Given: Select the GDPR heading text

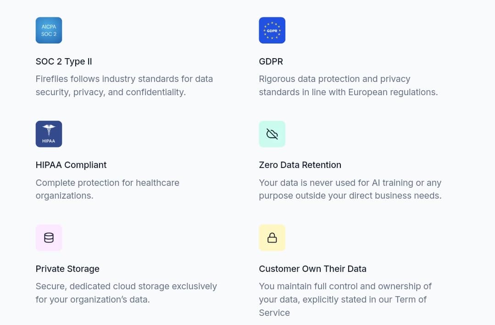Looking at the screenshot, I should 271,61.
